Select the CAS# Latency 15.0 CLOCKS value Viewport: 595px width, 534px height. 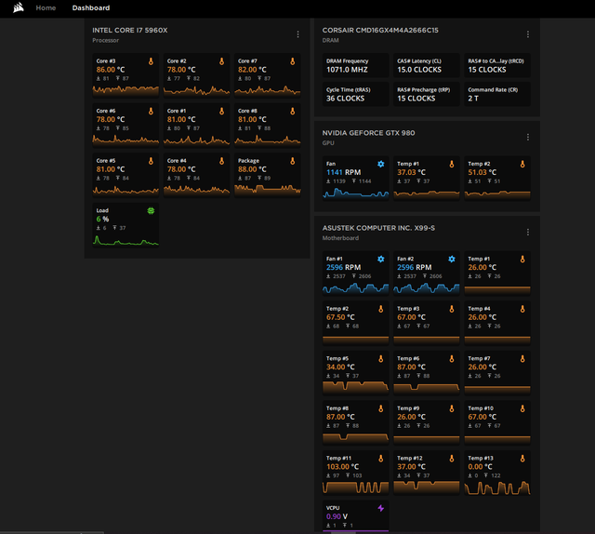(x=419, y=70)
